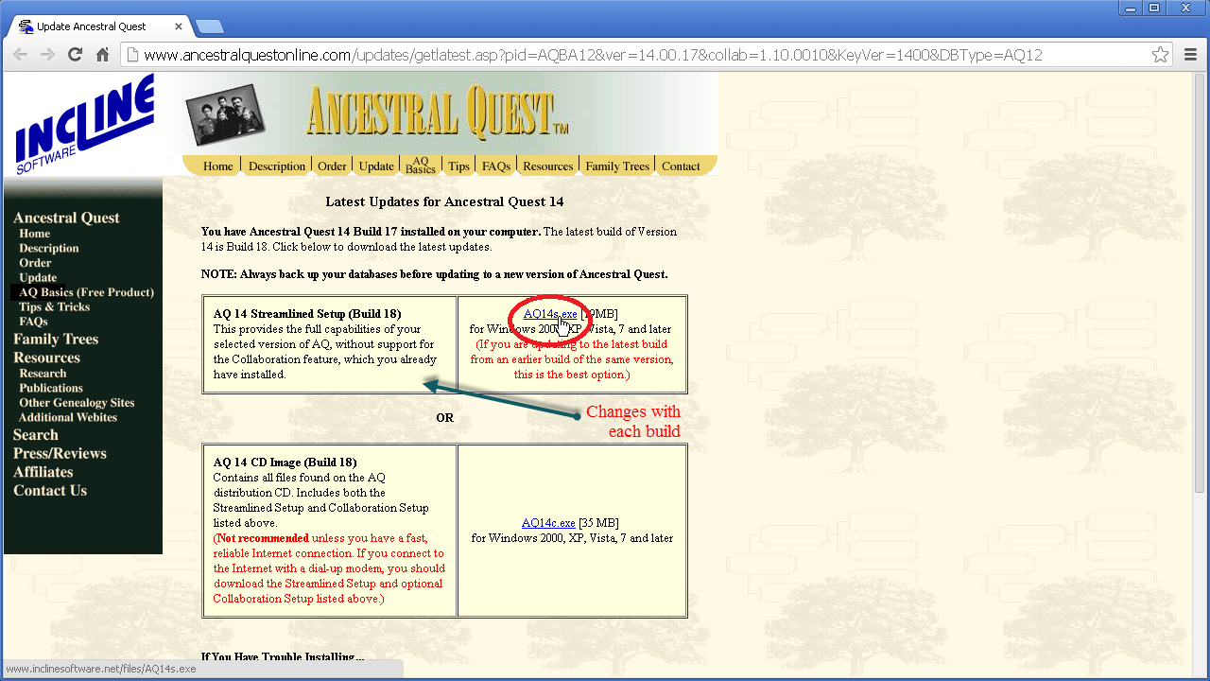1210x681 pixels.
Task: Open FAQs link in left sidebar
Action: coord(33,322)
